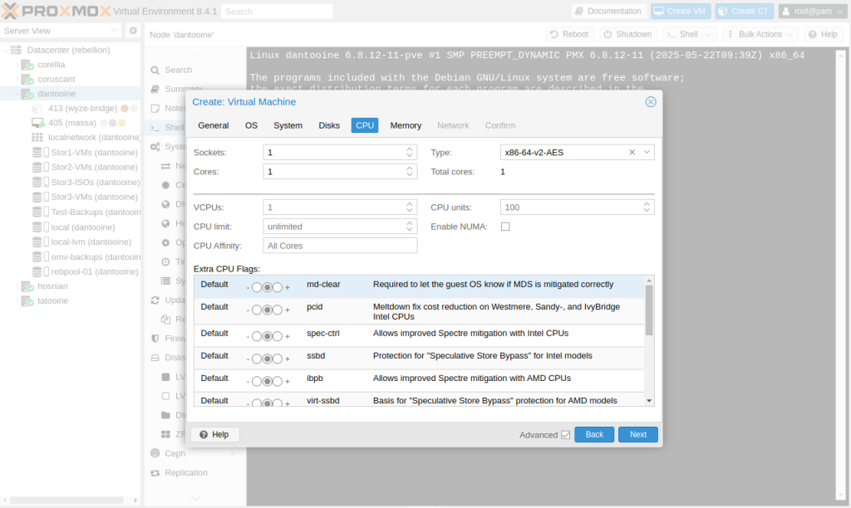Turn on the ibpb flag radio
Viewport: 851px width, 508px height.
(278, 381)
